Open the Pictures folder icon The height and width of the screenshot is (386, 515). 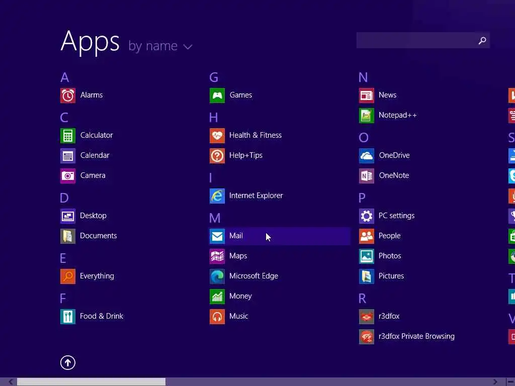point(367,276)
